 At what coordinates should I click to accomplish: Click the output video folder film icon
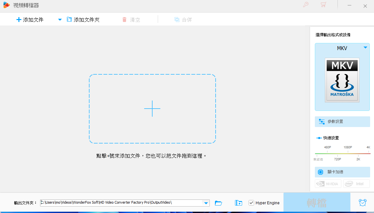tap(239, 203)
